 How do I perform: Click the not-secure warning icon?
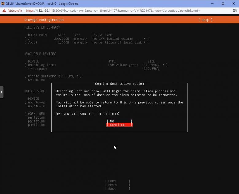point(4,10)
